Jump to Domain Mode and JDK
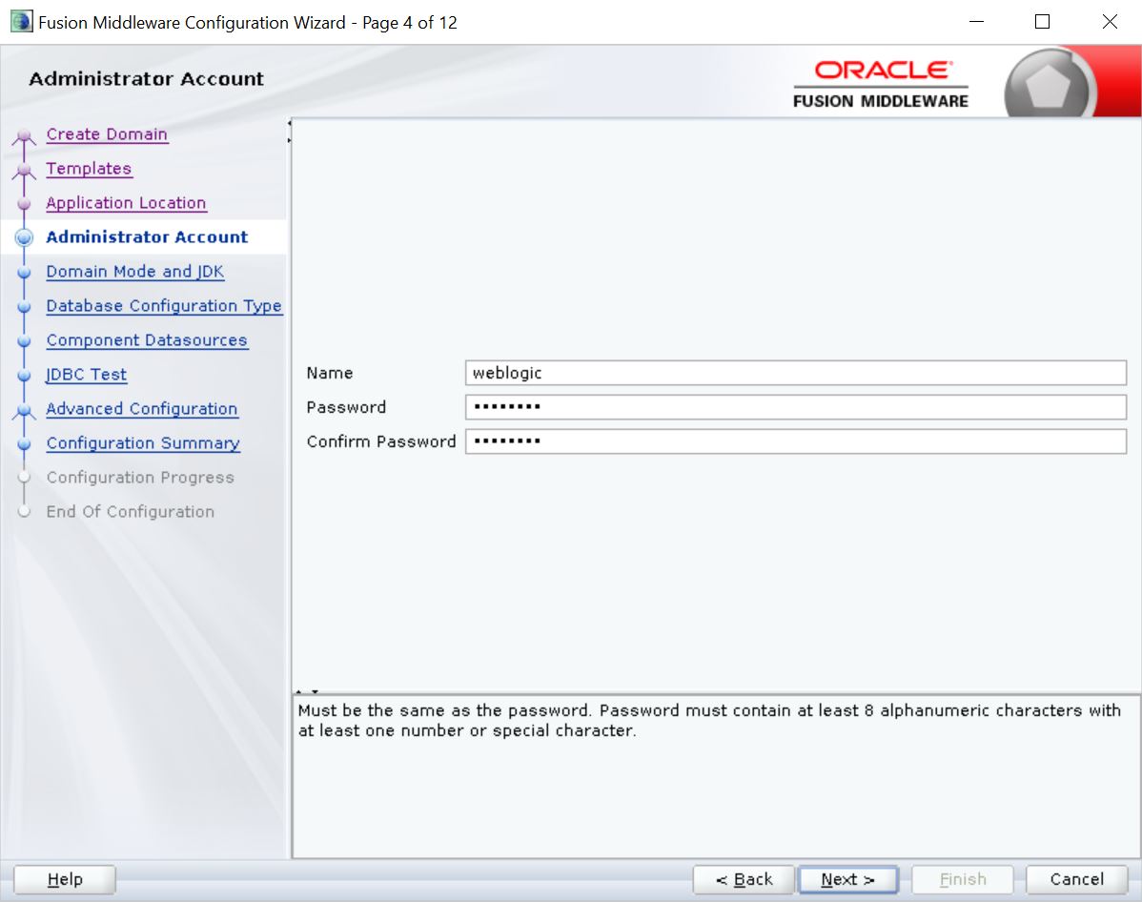This screenshot has height=902, width=1142. point(135,272)
